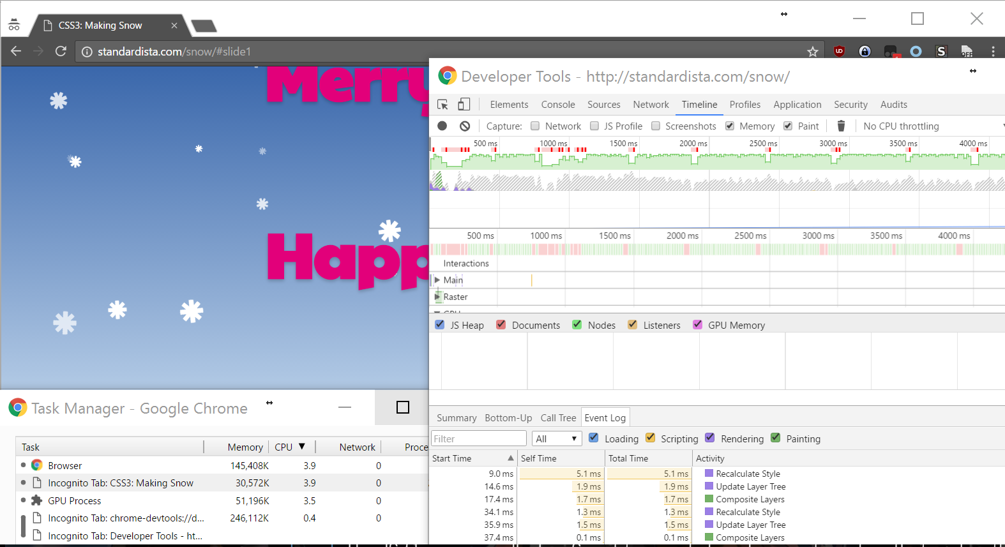View site info for standardista.com
Image resolution: width=1005 pixels, height=547 pixels.
tap(87, 52)
